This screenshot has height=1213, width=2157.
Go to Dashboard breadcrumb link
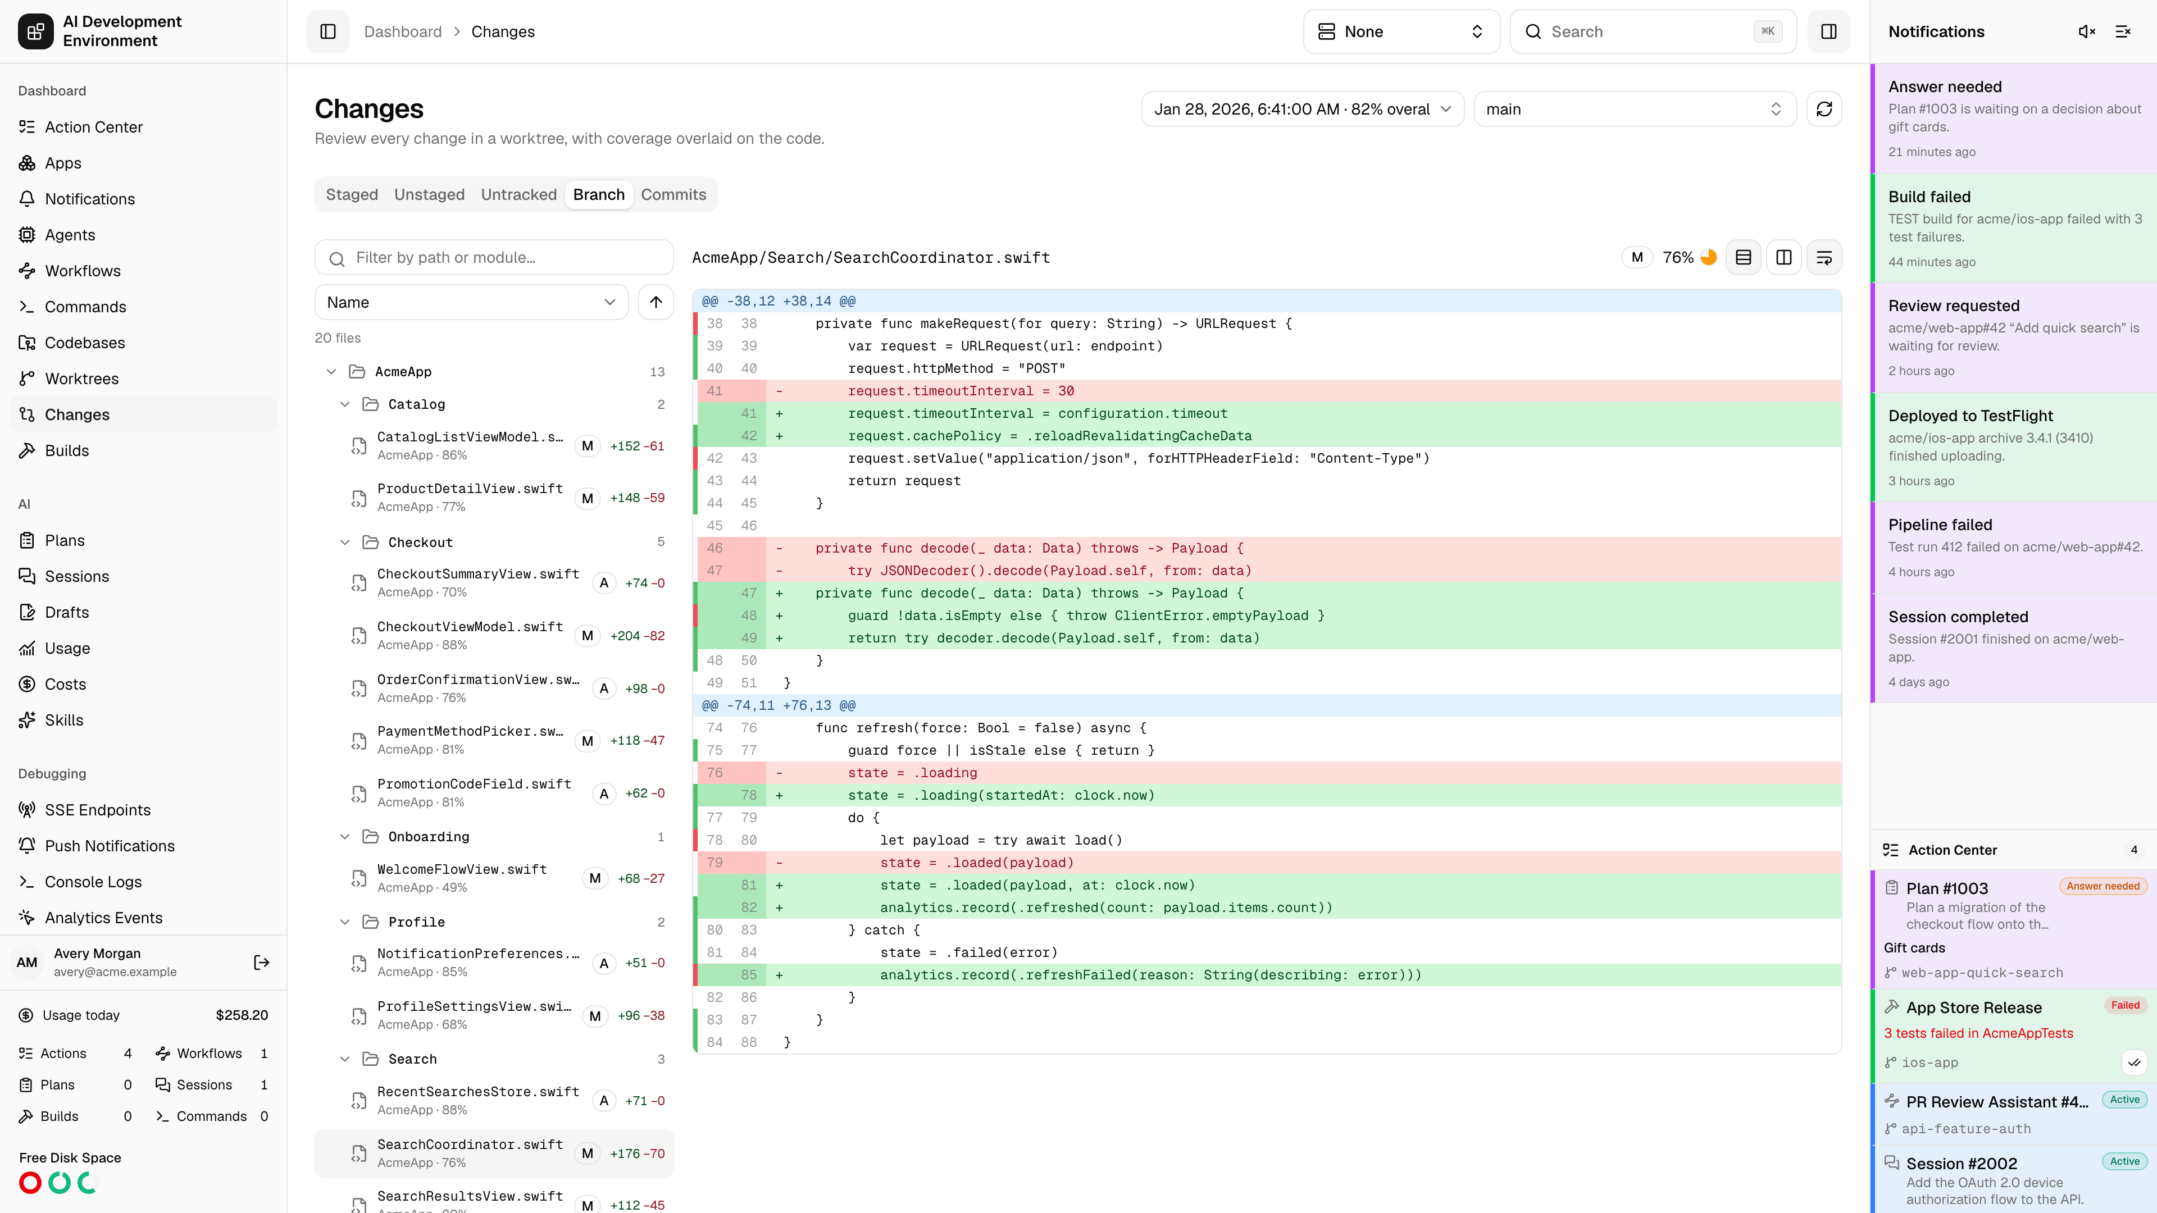[x=403, y=32]
